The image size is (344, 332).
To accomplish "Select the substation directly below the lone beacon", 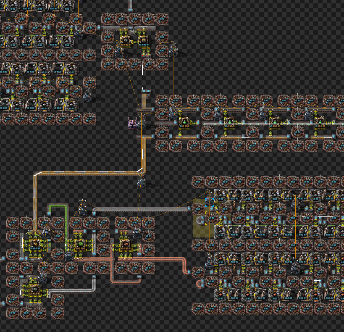I will click(87, 95).
